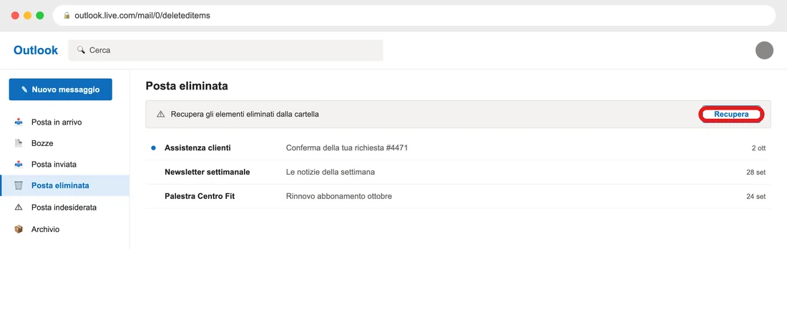Click subject Le notizie della settimana

(x=331, y=173)
